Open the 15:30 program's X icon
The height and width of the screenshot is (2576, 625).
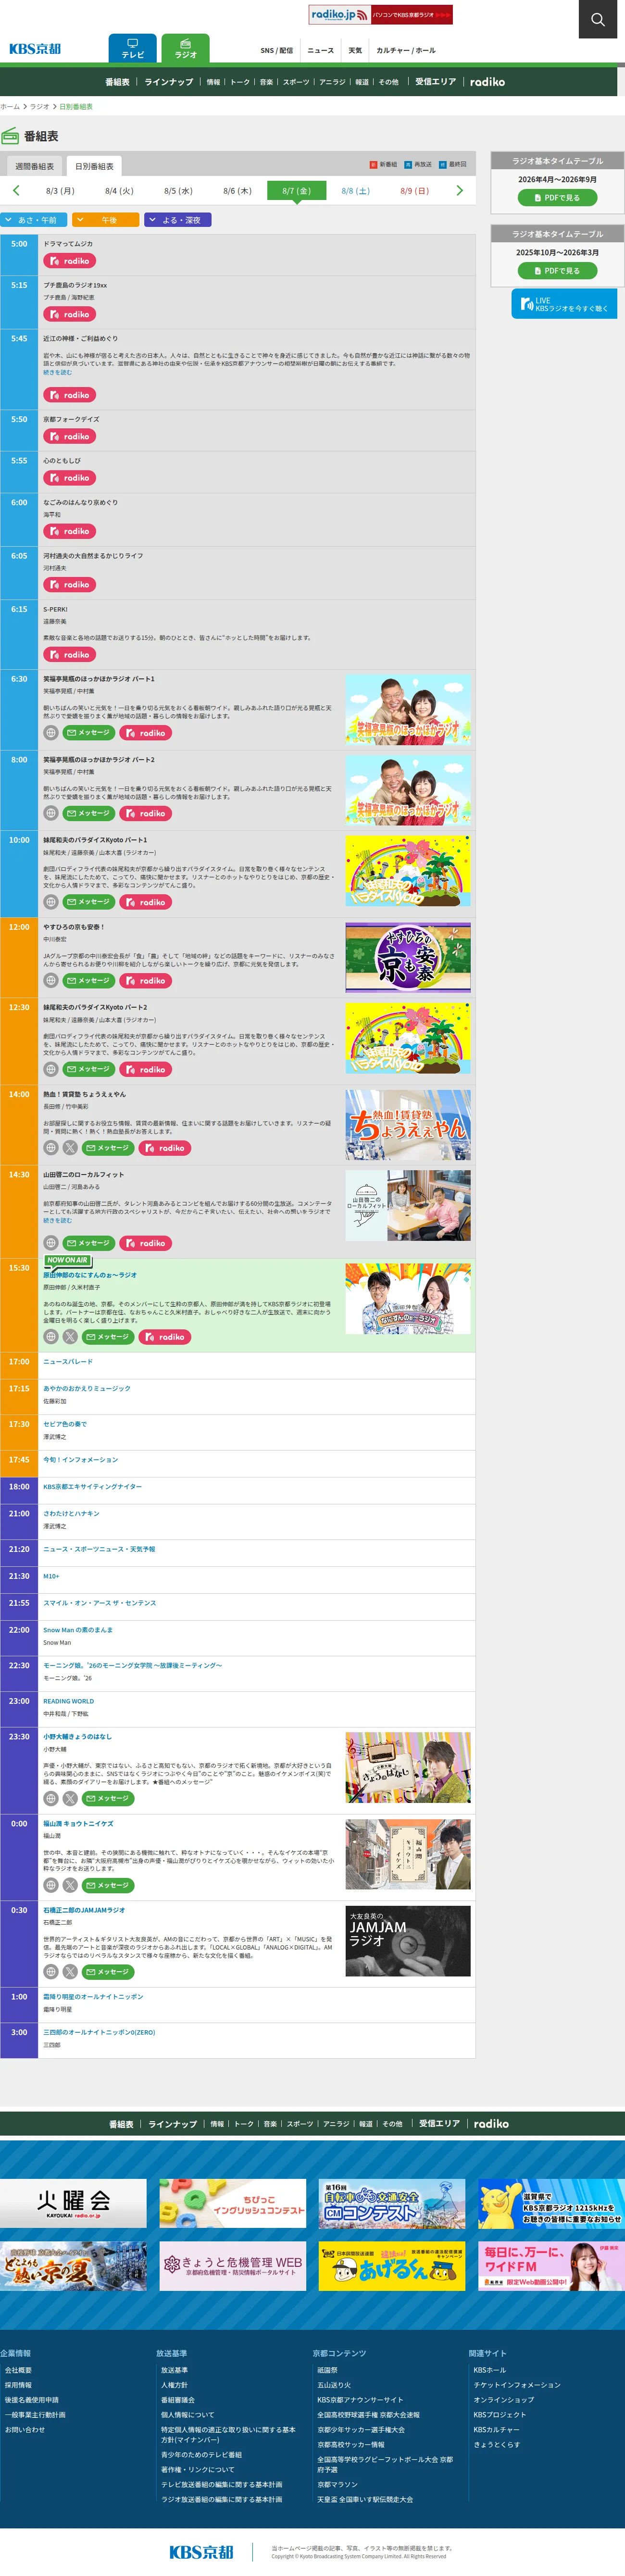point(70,1336)
